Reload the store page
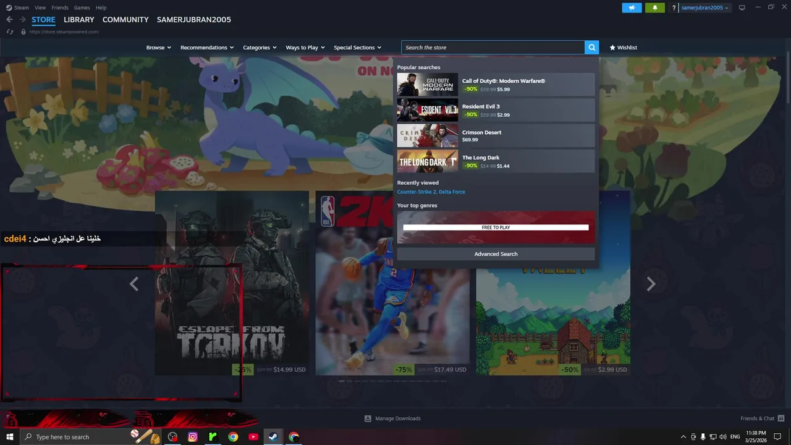Screen dimensions: 791x445 pyautogui.click(x=10, y=32)
